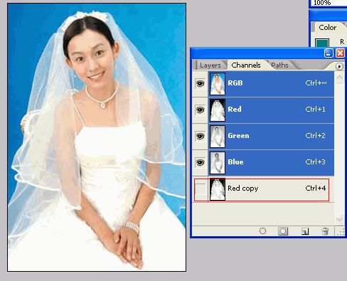Switch to the Paths tab
Viewport: 347px width, 281px height.
(279, 65)
